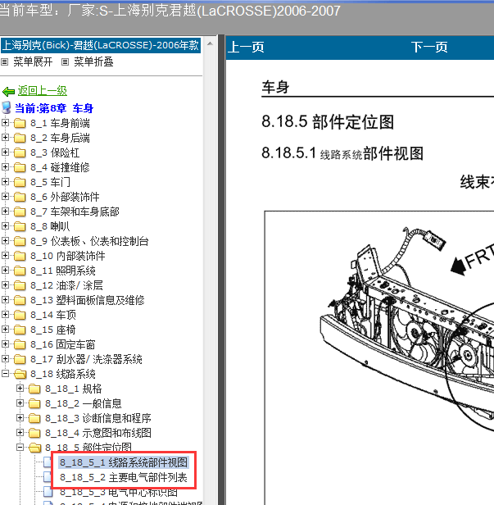The image size is (494, 505).
Task: Select the 8_12 油漆/涂层 tree label
Action: tap(66, 285)
